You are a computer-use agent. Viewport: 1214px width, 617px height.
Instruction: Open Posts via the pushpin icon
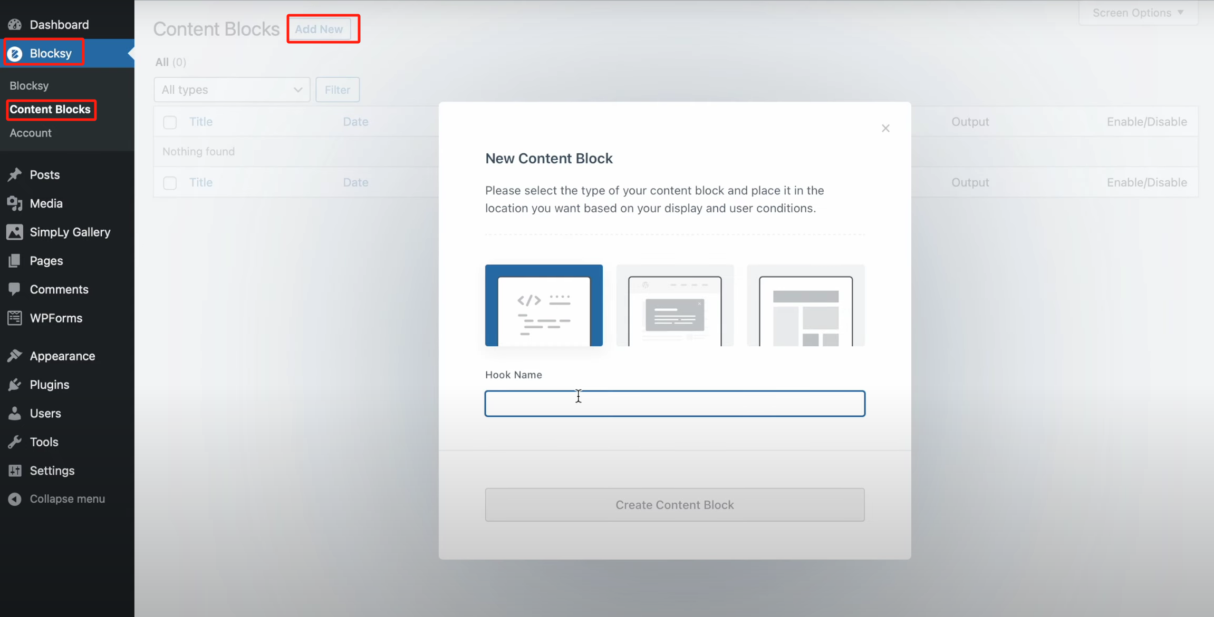(15, 174)
